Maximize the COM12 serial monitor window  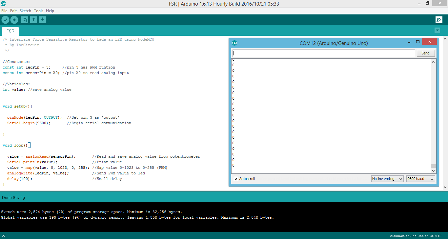[418, 42]
